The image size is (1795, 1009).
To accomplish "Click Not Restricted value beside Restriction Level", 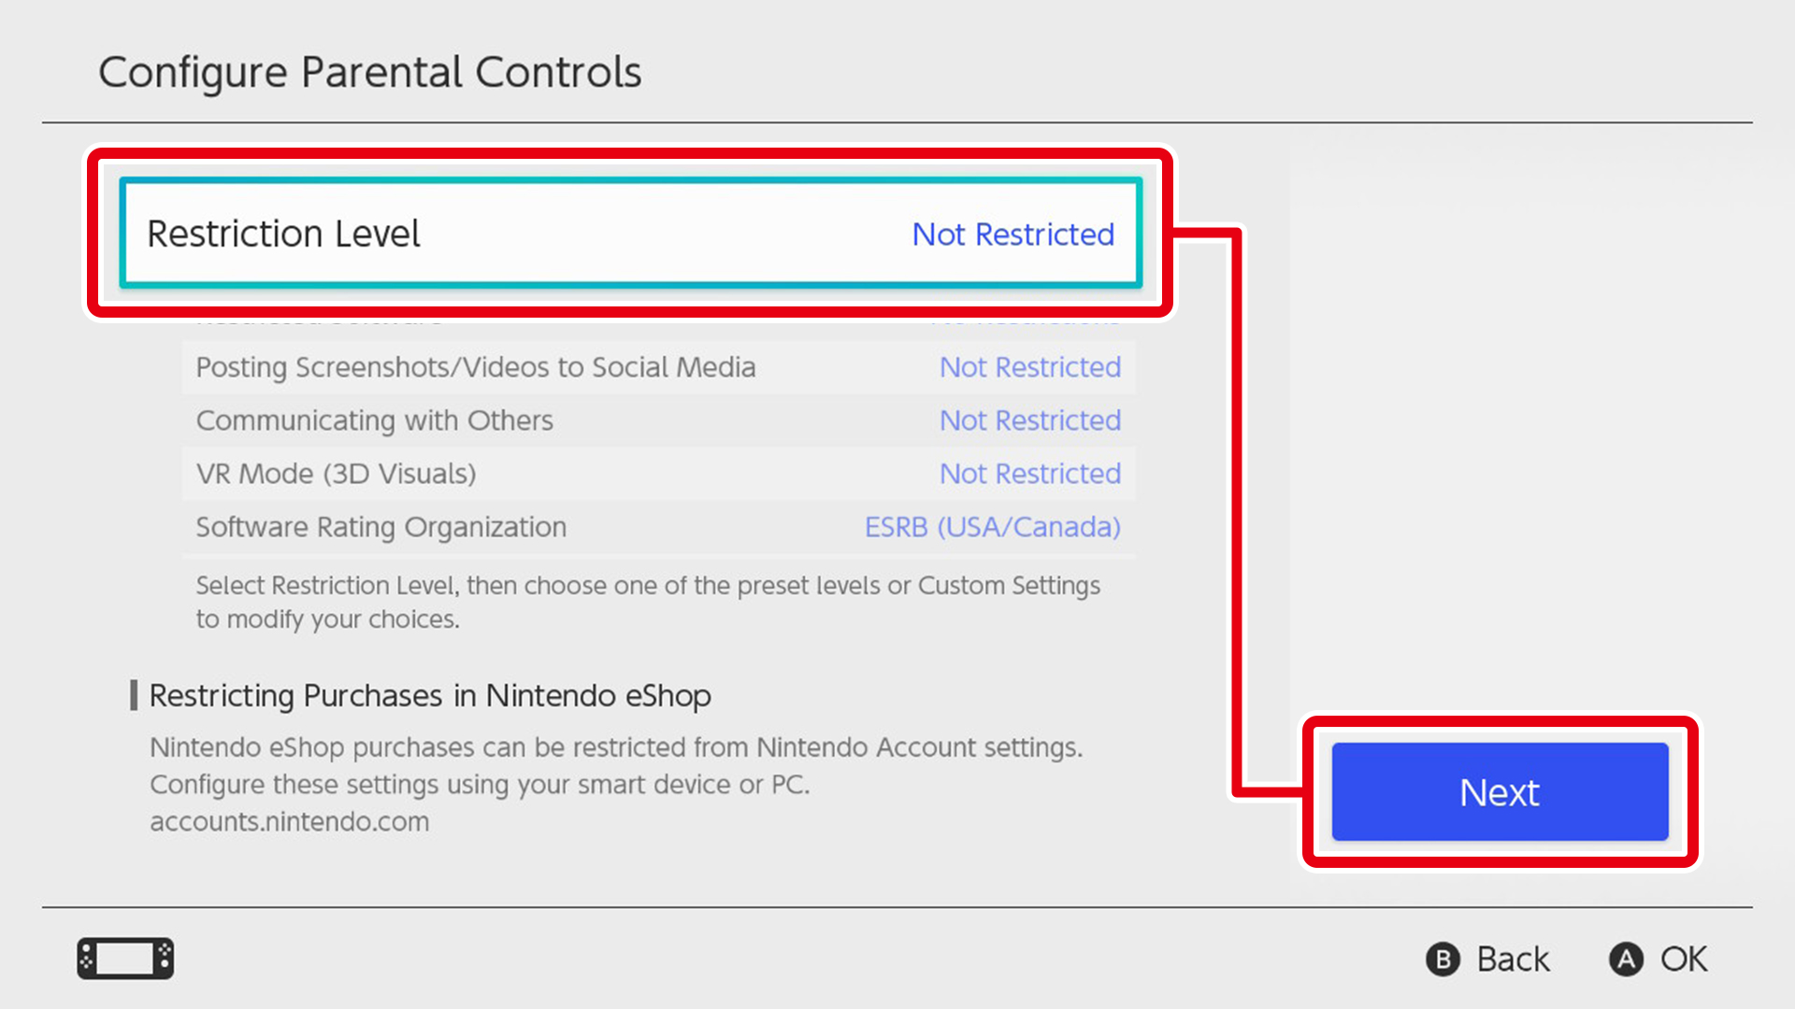I will 1013,234.
